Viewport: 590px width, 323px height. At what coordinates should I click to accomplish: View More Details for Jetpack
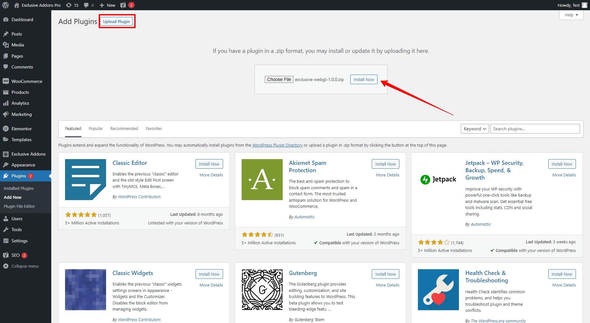[x=564, y=175]
